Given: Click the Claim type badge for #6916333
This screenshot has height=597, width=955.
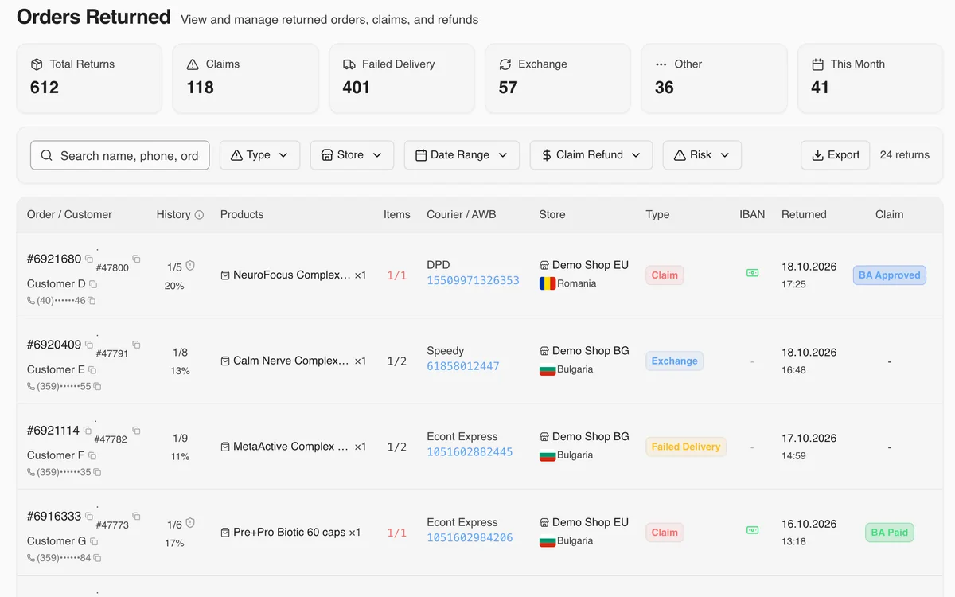Looking at the screenshot, I should click(x=665, y=533).
